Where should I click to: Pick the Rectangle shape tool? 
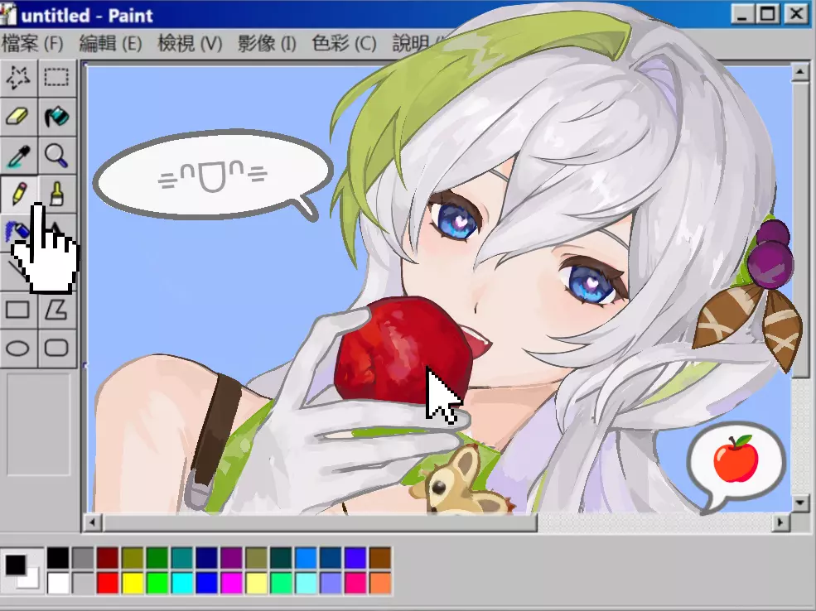click(x=19, y=310)
